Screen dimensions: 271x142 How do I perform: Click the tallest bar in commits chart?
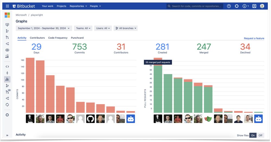coord(30,85)
